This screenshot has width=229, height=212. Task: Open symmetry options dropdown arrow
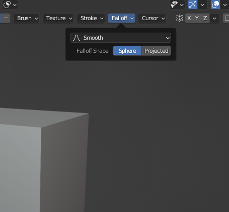pos(214,18)
